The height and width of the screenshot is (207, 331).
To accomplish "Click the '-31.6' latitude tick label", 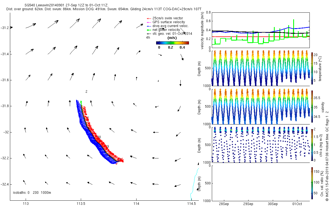I will coord(5,80).
